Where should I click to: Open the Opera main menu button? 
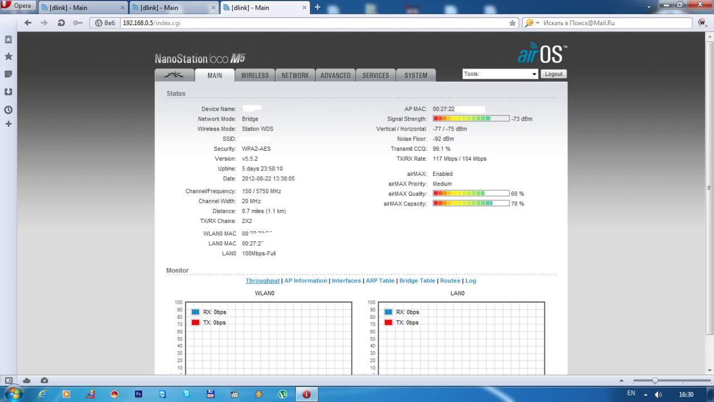18,6
